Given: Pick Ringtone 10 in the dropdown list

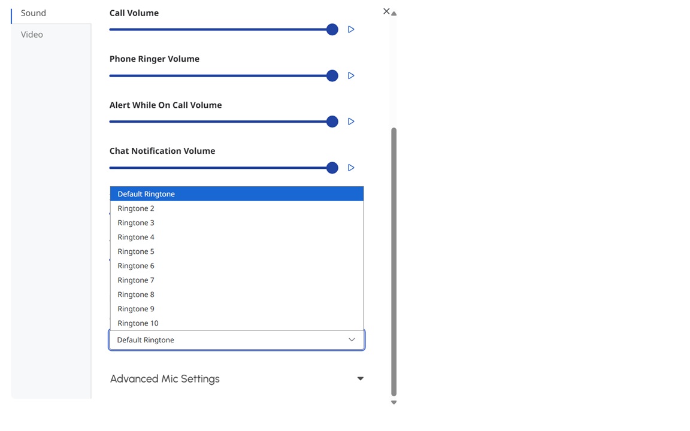Looking at the screenshot, I should tap(237, 323).
